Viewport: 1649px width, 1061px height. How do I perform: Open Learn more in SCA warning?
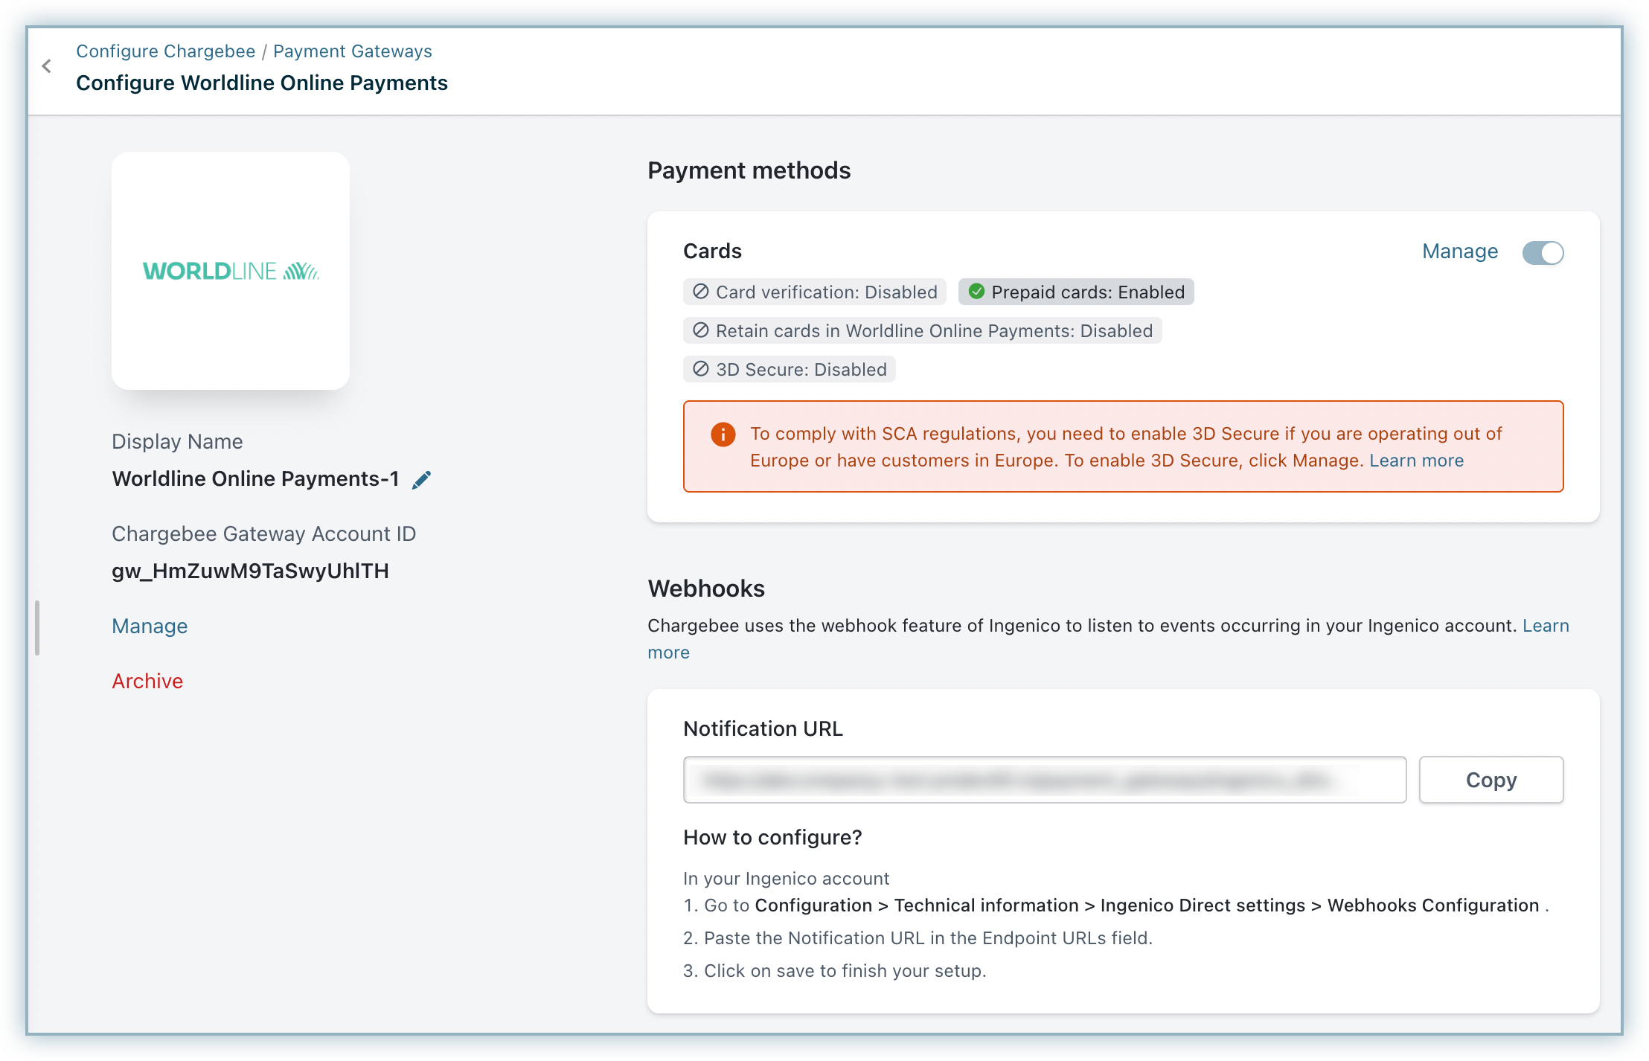point(1416,461)
